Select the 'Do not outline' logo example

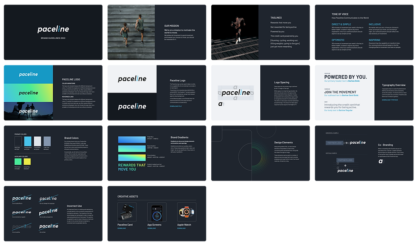click(x=22, y=226)
